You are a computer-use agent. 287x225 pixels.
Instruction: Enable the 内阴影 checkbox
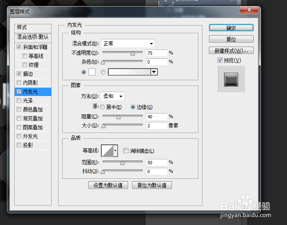[19, 82]
